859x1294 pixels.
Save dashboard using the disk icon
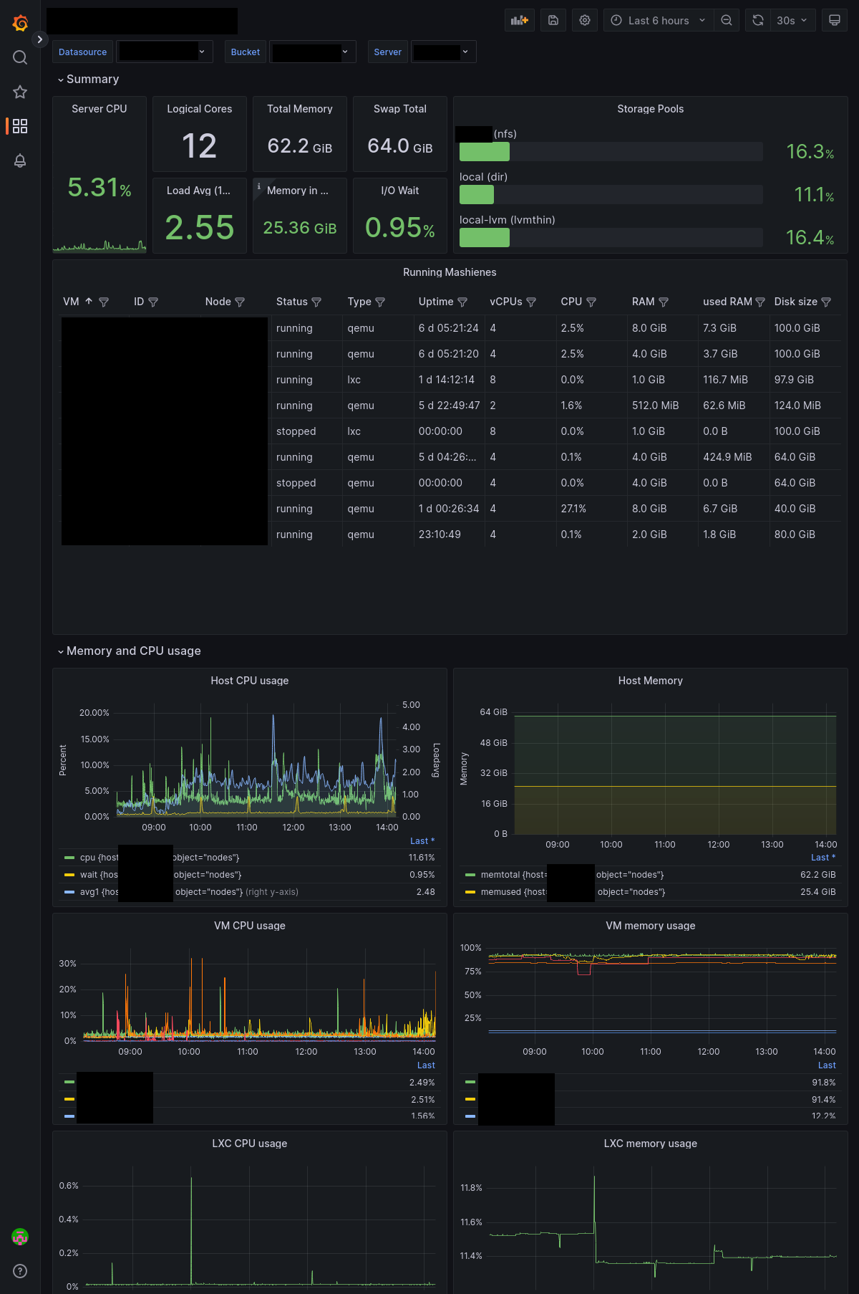[x=553, y=20]
